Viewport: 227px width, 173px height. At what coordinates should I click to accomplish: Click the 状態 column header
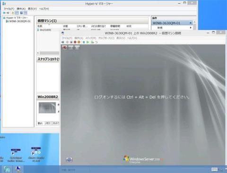point(65,26)
